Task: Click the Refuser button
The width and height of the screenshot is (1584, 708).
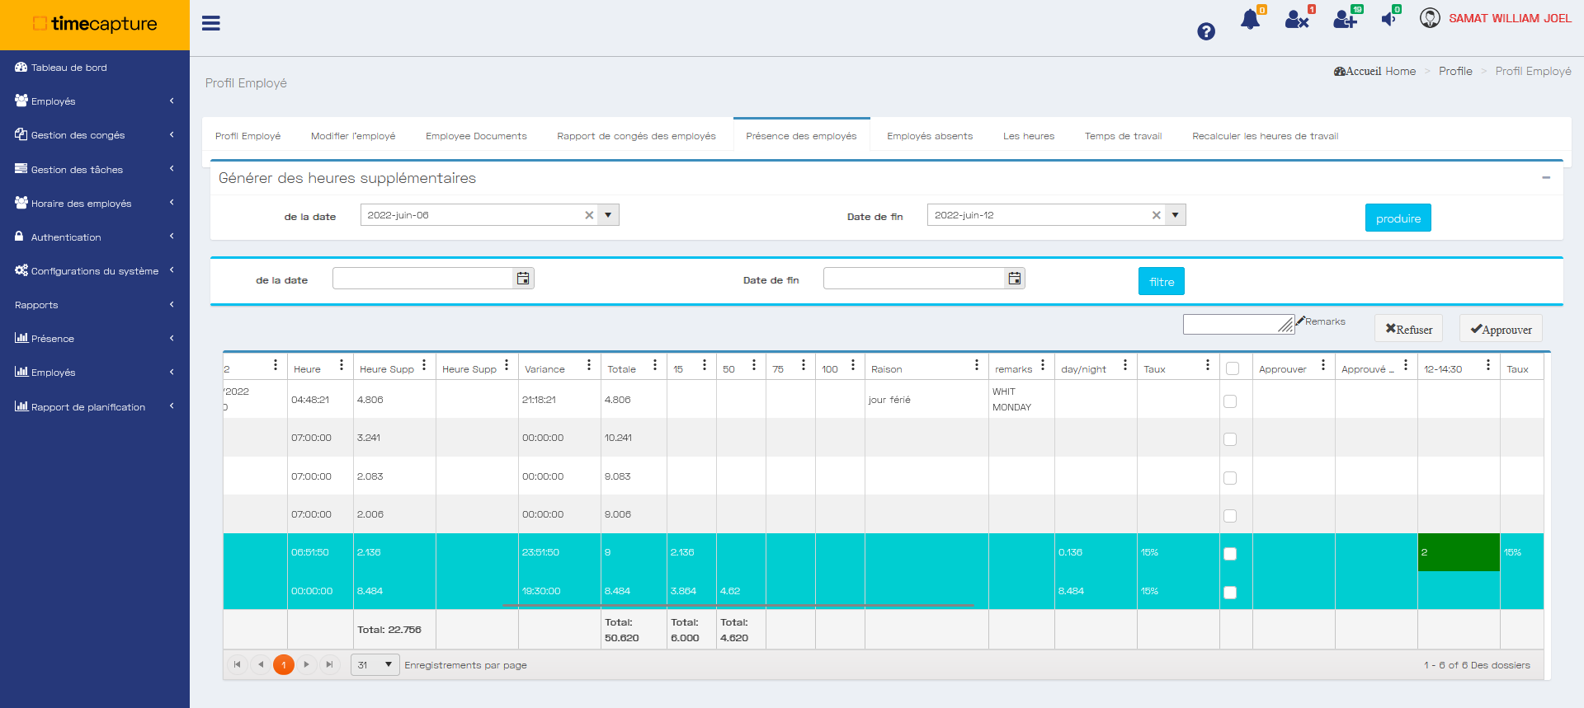Action: pyautogui.click(x=1408, y=328)
